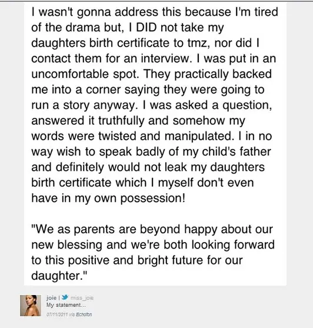Image resolution: width=313 pixels, height=328 pixels.
Task: Click the word 'manipulated' in the text
Action: (x=198, y=136)
